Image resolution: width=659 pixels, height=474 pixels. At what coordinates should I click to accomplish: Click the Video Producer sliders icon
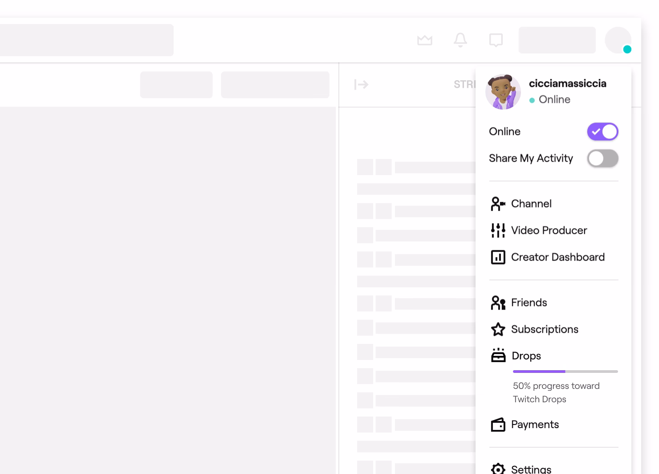498,230
